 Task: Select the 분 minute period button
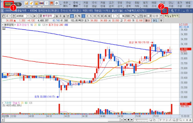click(72, 16)
